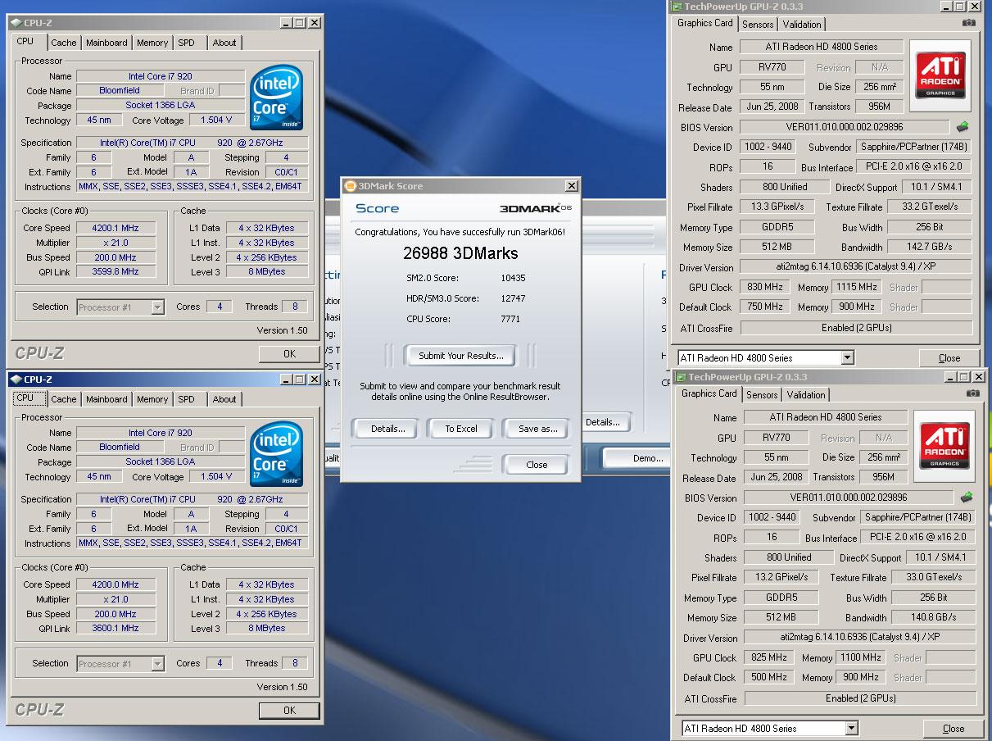The image size is (992, 741).
Task: Select the SPD tab in bottom CPU-Z
Action: tap(187, 399)
